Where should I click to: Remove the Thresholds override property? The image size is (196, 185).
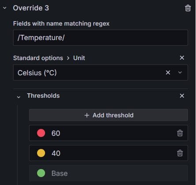click(x=182, y=96)
